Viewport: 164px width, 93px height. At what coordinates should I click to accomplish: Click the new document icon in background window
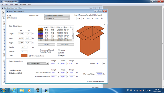tap(3, 12)
